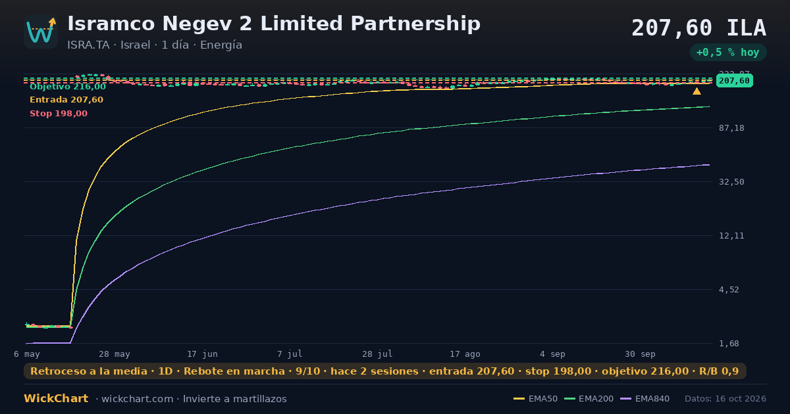The width and height of the screenshot is (790, 414).
Task: Click the 87,18 price axis label
Action: click(732, 127)
